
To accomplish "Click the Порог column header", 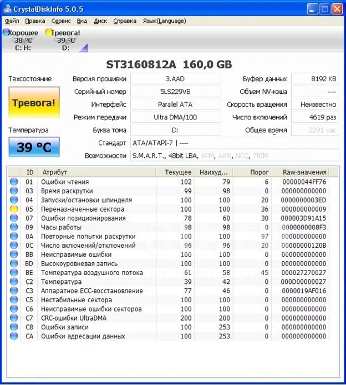I will click(252, 172).
